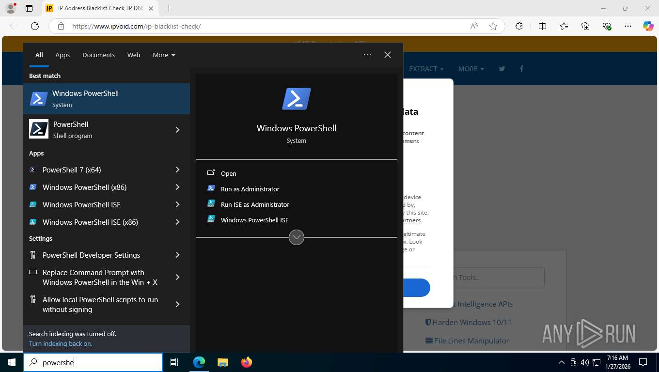659x372 pixels.
Task: Open Allow local PowerShell scripts setting
Action: click(x=94, y=304)
